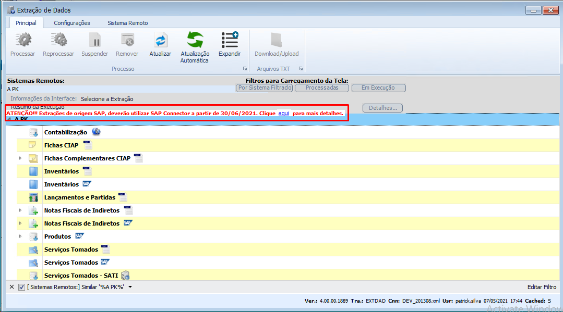Screen dimensions: 563x312
Task: Click the Lançamentos e Partidas calculator icon
Action: point(33,197)
